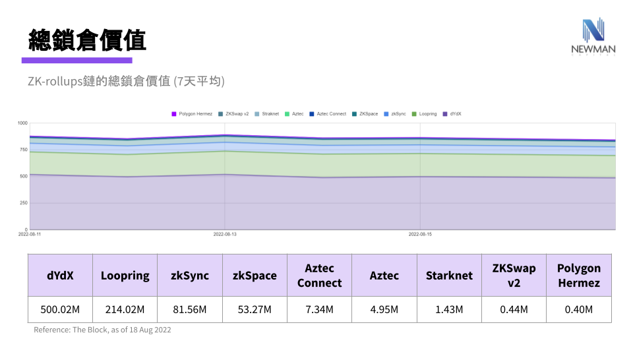Viewport: 633px width, 356px height.
Task: Click the 500 y-axis label
Action: (24, 177)
